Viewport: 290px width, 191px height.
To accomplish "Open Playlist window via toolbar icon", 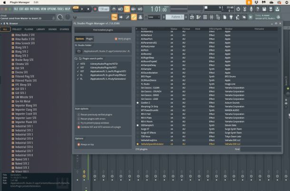I will tap(192, 17).
